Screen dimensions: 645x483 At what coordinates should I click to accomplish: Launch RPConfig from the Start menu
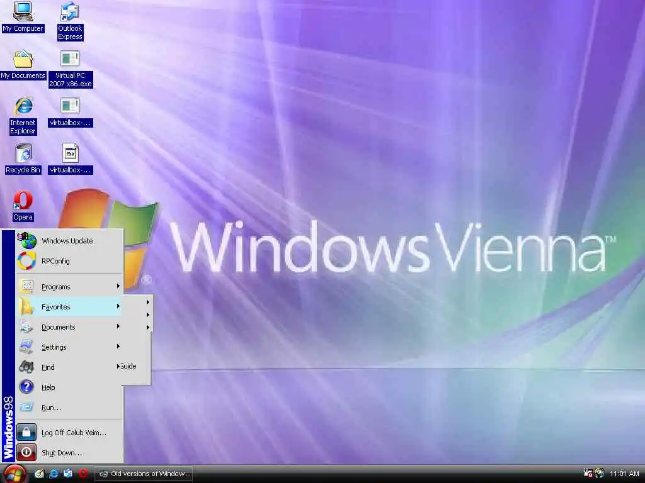tap(69, 261)
